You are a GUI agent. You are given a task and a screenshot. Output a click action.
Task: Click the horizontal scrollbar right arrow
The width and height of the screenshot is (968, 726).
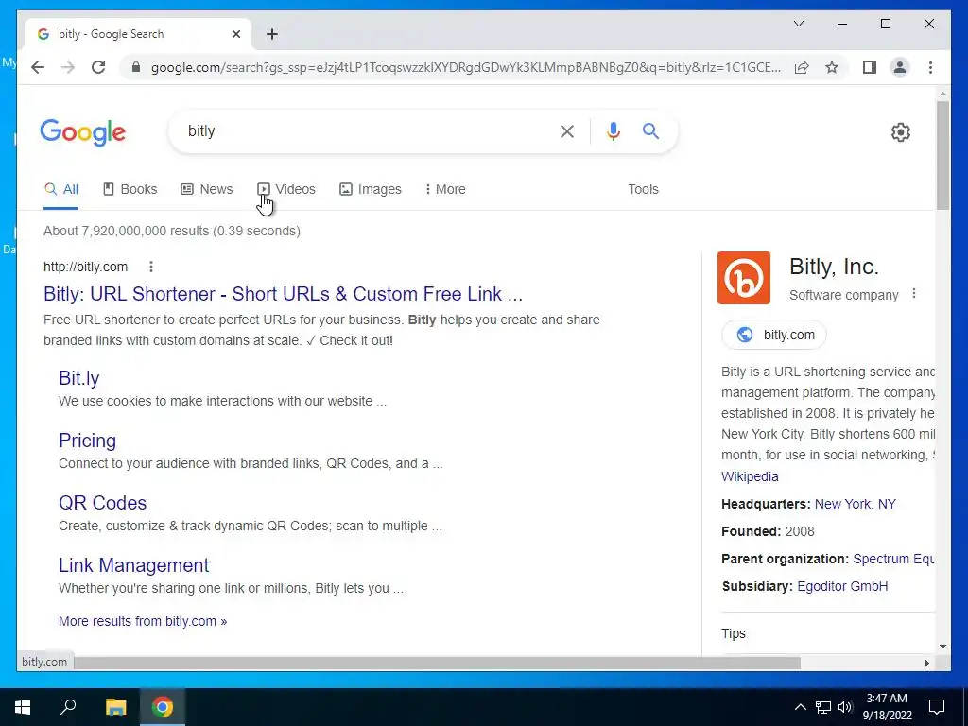(x=926, y=663)
